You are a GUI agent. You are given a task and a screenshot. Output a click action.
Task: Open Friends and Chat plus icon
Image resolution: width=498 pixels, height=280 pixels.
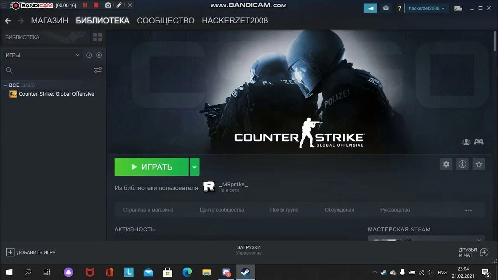484,252
